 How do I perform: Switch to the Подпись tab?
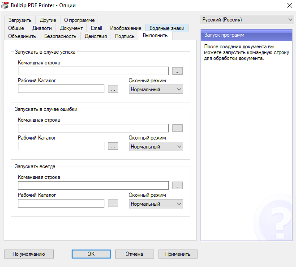(124, 36)
